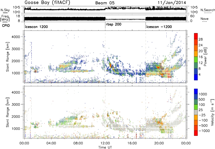215x149 pixels.
Task: Select the "icescan -1200" CPID entry
Action: tap(159, 27)
